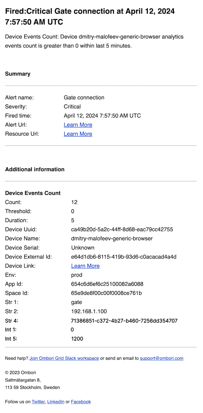Viewport: 203px width, 413px height.
Task: Click the support@ombori.com email link
Action: coord(161,358)
